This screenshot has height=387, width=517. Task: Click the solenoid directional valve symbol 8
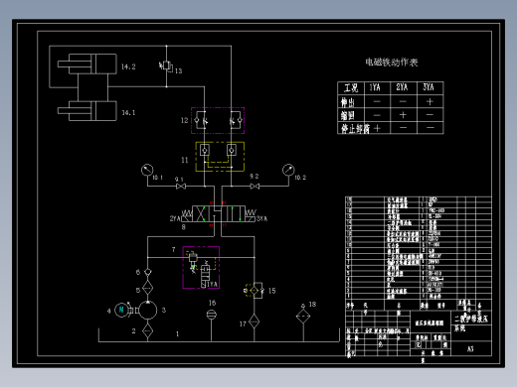tap(219, 213)
